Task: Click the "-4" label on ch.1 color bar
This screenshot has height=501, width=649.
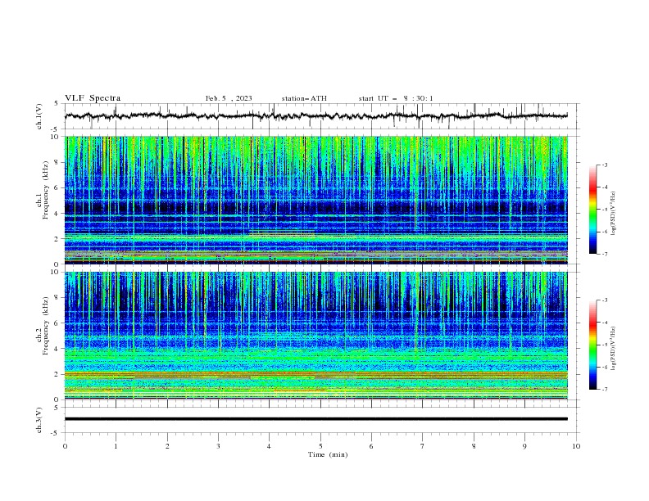Action: 605,187
